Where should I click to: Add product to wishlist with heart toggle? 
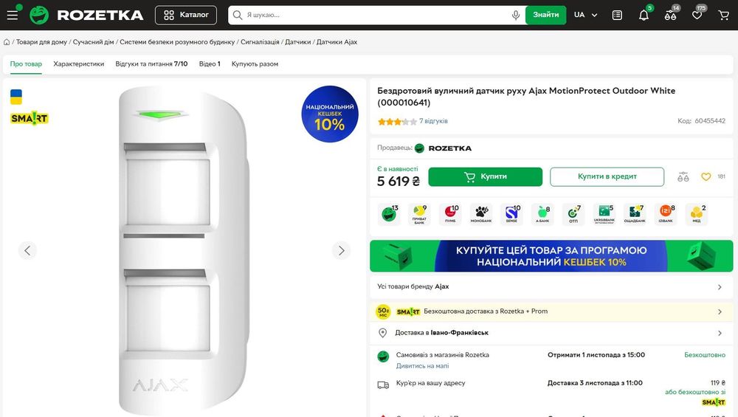(x=706, y=177)
